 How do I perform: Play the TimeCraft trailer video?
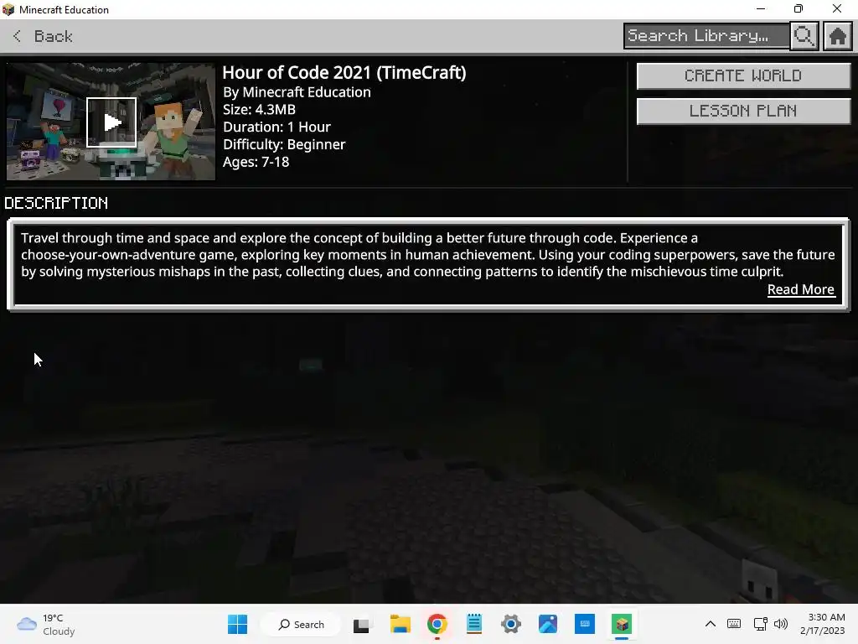[111, 122]
